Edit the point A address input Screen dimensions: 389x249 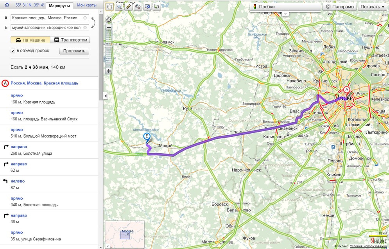[50, 18]
